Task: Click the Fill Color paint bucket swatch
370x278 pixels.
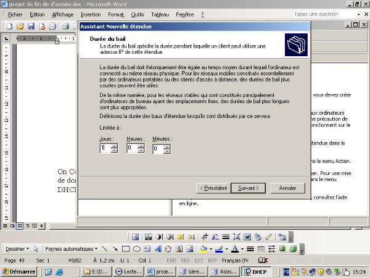Action: tap(203, 249)
